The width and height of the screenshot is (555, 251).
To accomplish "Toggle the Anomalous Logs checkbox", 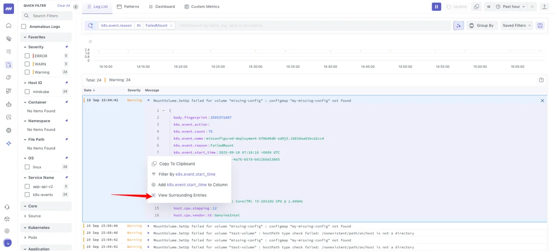I will click(x=24, y=27).
